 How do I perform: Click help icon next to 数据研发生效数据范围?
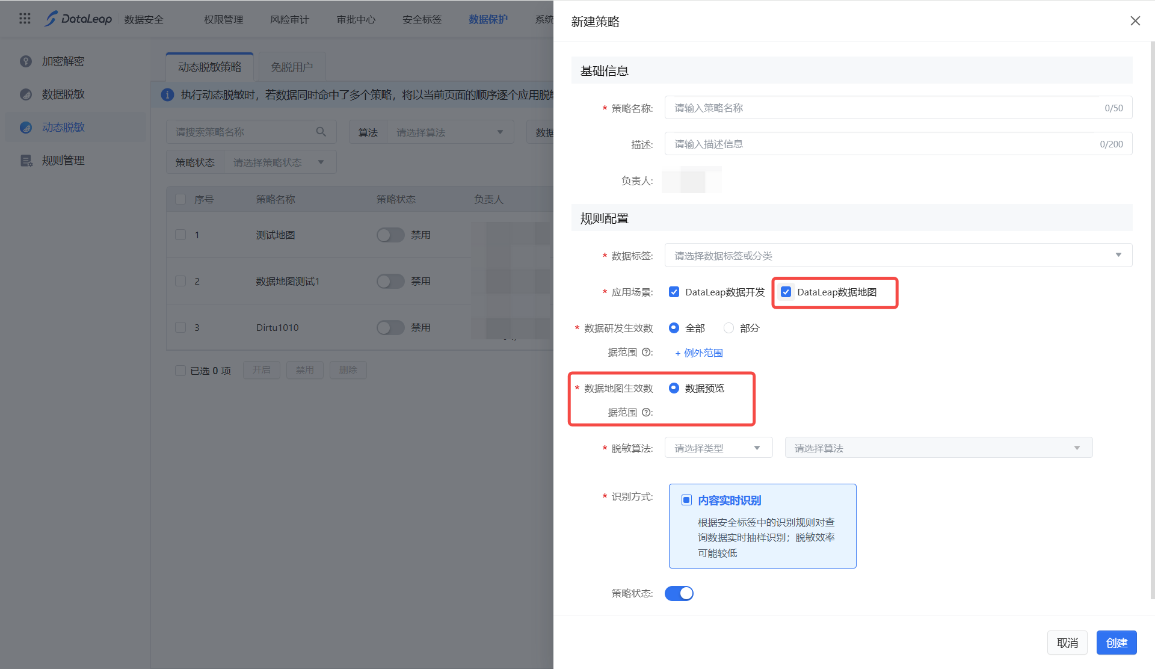click(x=647, y=353)
